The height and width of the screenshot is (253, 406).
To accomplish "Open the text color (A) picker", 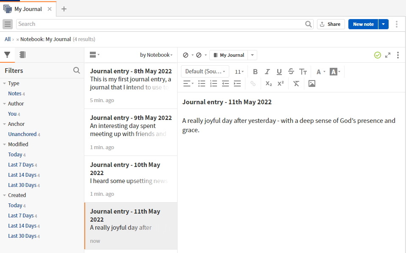I will point(320,72).
